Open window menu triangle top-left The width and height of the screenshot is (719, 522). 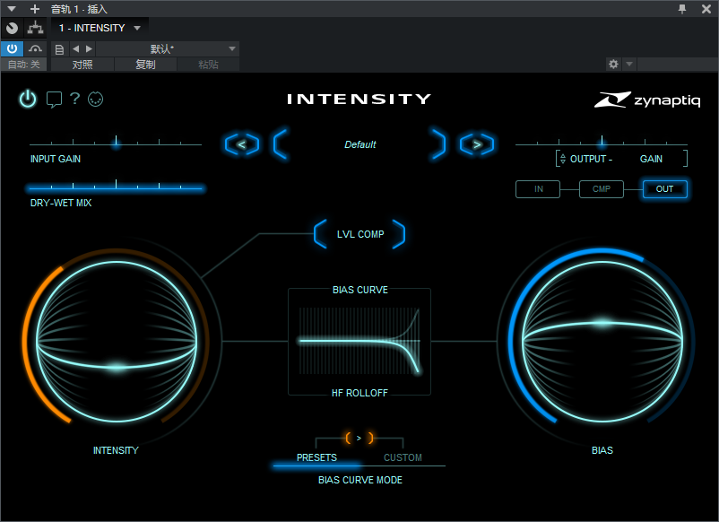(12, 9)
